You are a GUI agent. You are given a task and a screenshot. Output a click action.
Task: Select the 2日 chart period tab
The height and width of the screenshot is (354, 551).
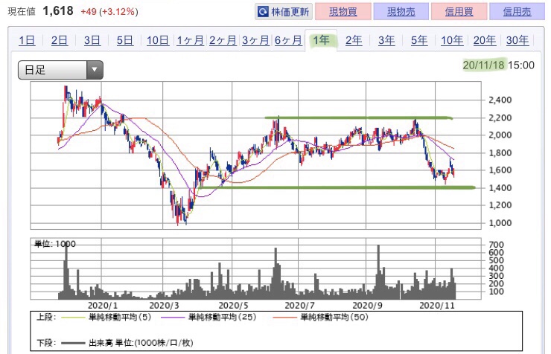point(60,40)
